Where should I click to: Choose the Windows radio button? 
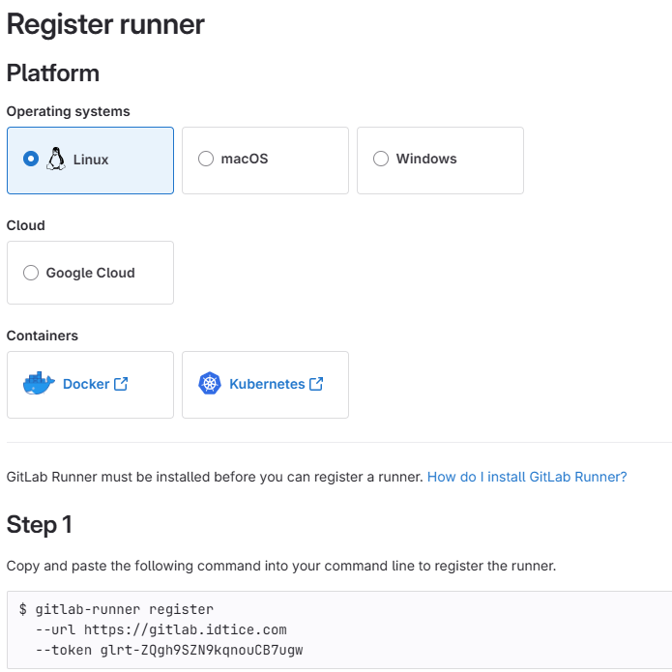(381, 160)
